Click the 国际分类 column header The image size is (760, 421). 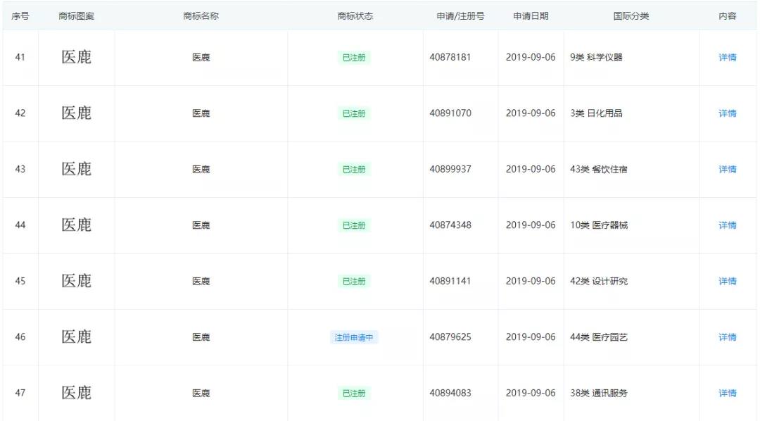[x=631, y=16]
